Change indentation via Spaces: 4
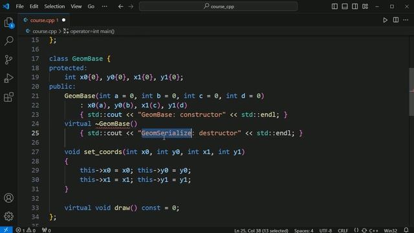 303,230
